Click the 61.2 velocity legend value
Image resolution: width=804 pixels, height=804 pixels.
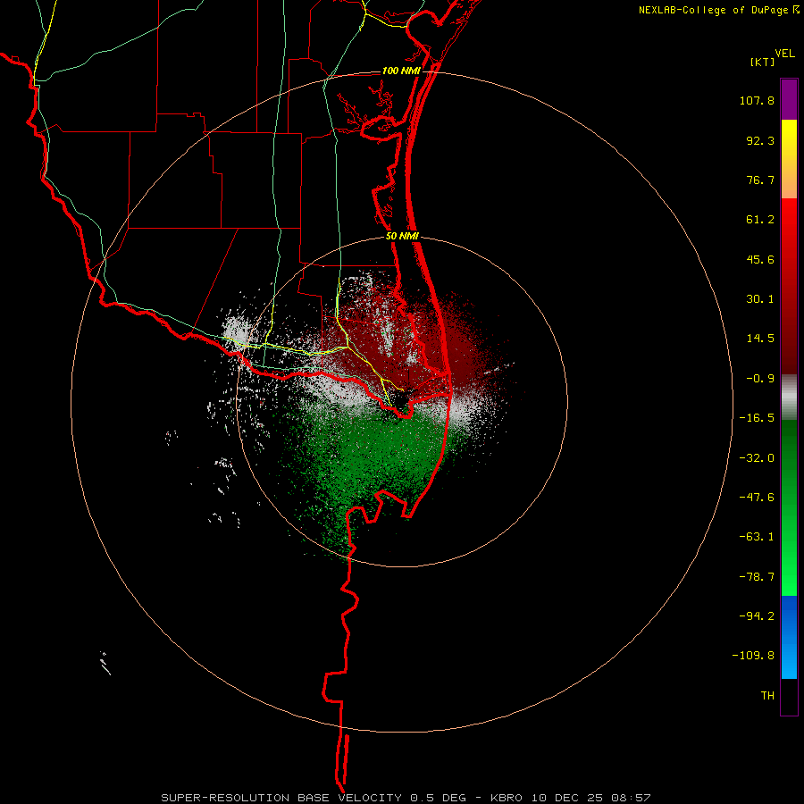click(760, 220)
